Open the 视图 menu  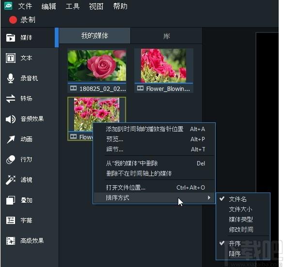pos(96,6)
